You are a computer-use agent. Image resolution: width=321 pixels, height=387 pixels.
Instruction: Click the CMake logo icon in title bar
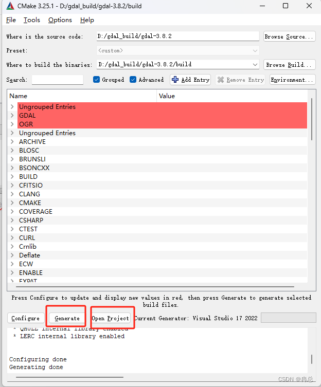tap(10, 6)
